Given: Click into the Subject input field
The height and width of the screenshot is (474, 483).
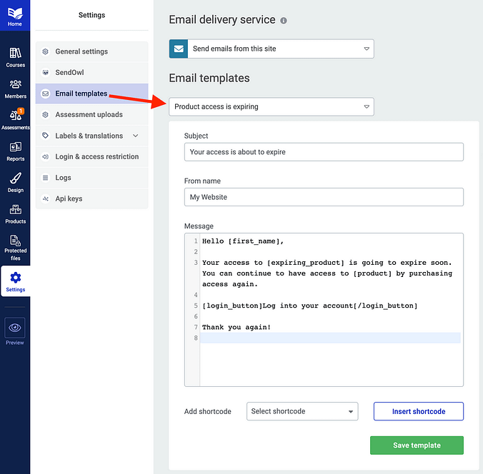Looking at the screenshot, I should (324, 152).
